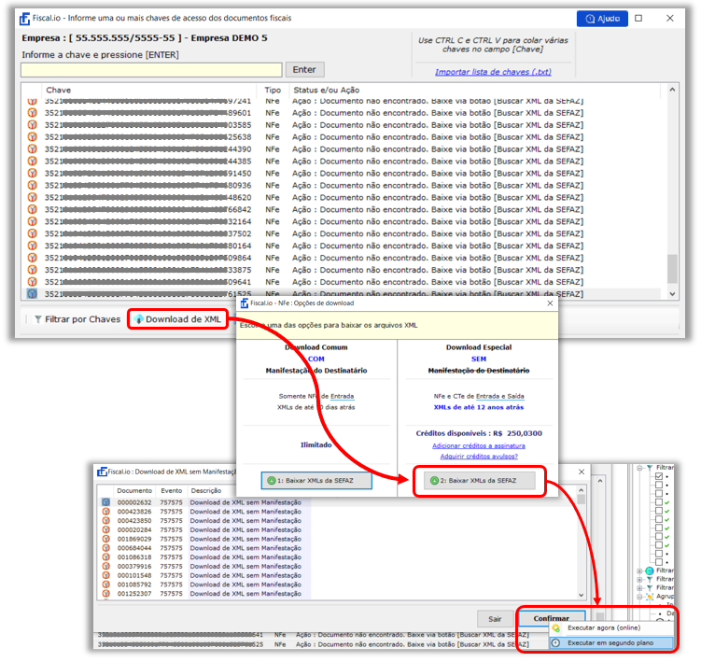Click status icon of key ending 09864
This screenshot has width=701, height=662.
click(x=32, y=258)
